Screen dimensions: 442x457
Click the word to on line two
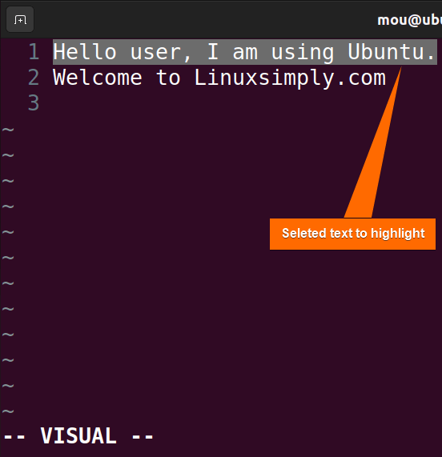(168, 78)
